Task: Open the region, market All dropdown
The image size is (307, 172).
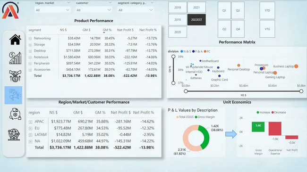Action: [52, 10]
